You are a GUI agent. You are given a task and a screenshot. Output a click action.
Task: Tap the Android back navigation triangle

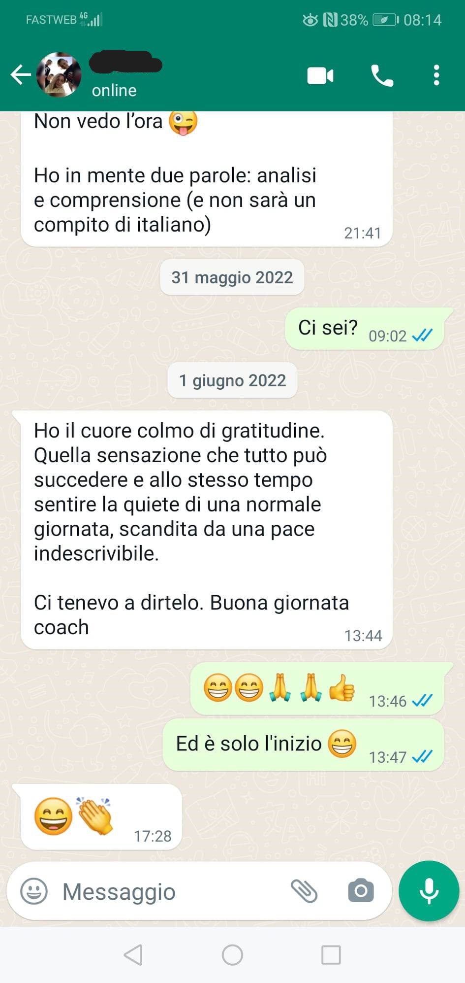pyautogui.click(x=133, y=955)
